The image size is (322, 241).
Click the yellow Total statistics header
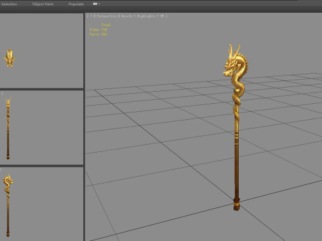106,25
